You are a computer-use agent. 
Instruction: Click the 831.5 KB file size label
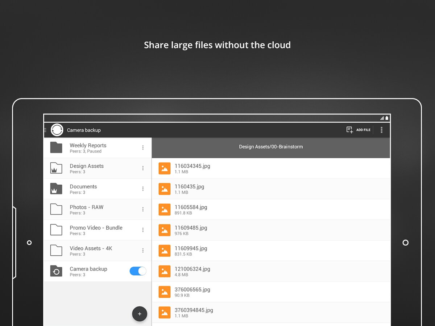coord(183,254)
